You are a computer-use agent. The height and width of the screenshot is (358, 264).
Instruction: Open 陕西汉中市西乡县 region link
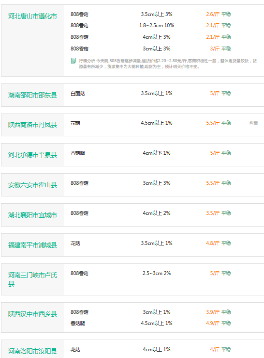[x=32, y=314]
